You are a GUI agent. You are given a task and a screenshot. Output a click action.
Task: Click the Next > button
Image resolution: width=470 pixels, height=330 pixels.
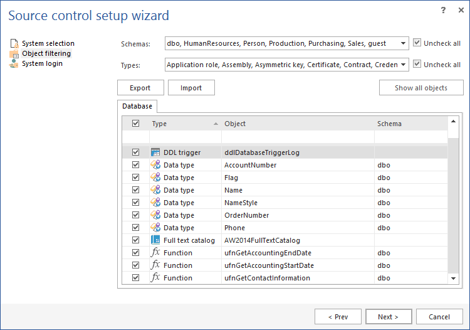pos(389,317)
